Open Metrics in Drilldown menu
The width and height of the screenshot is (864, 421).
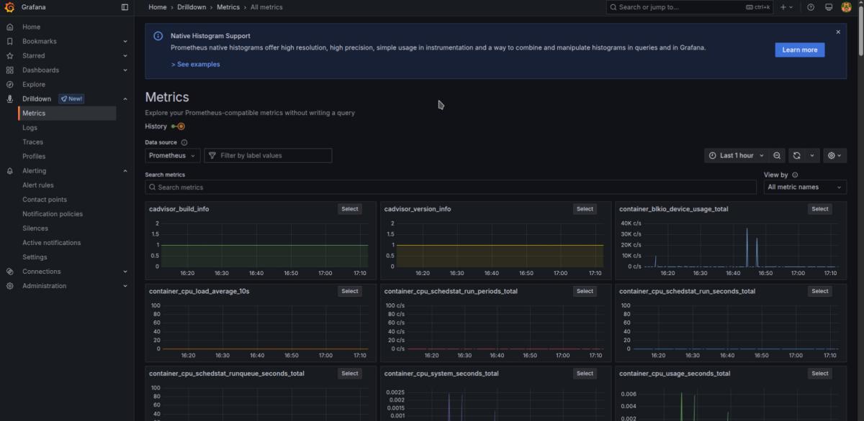tap(67, 113)
